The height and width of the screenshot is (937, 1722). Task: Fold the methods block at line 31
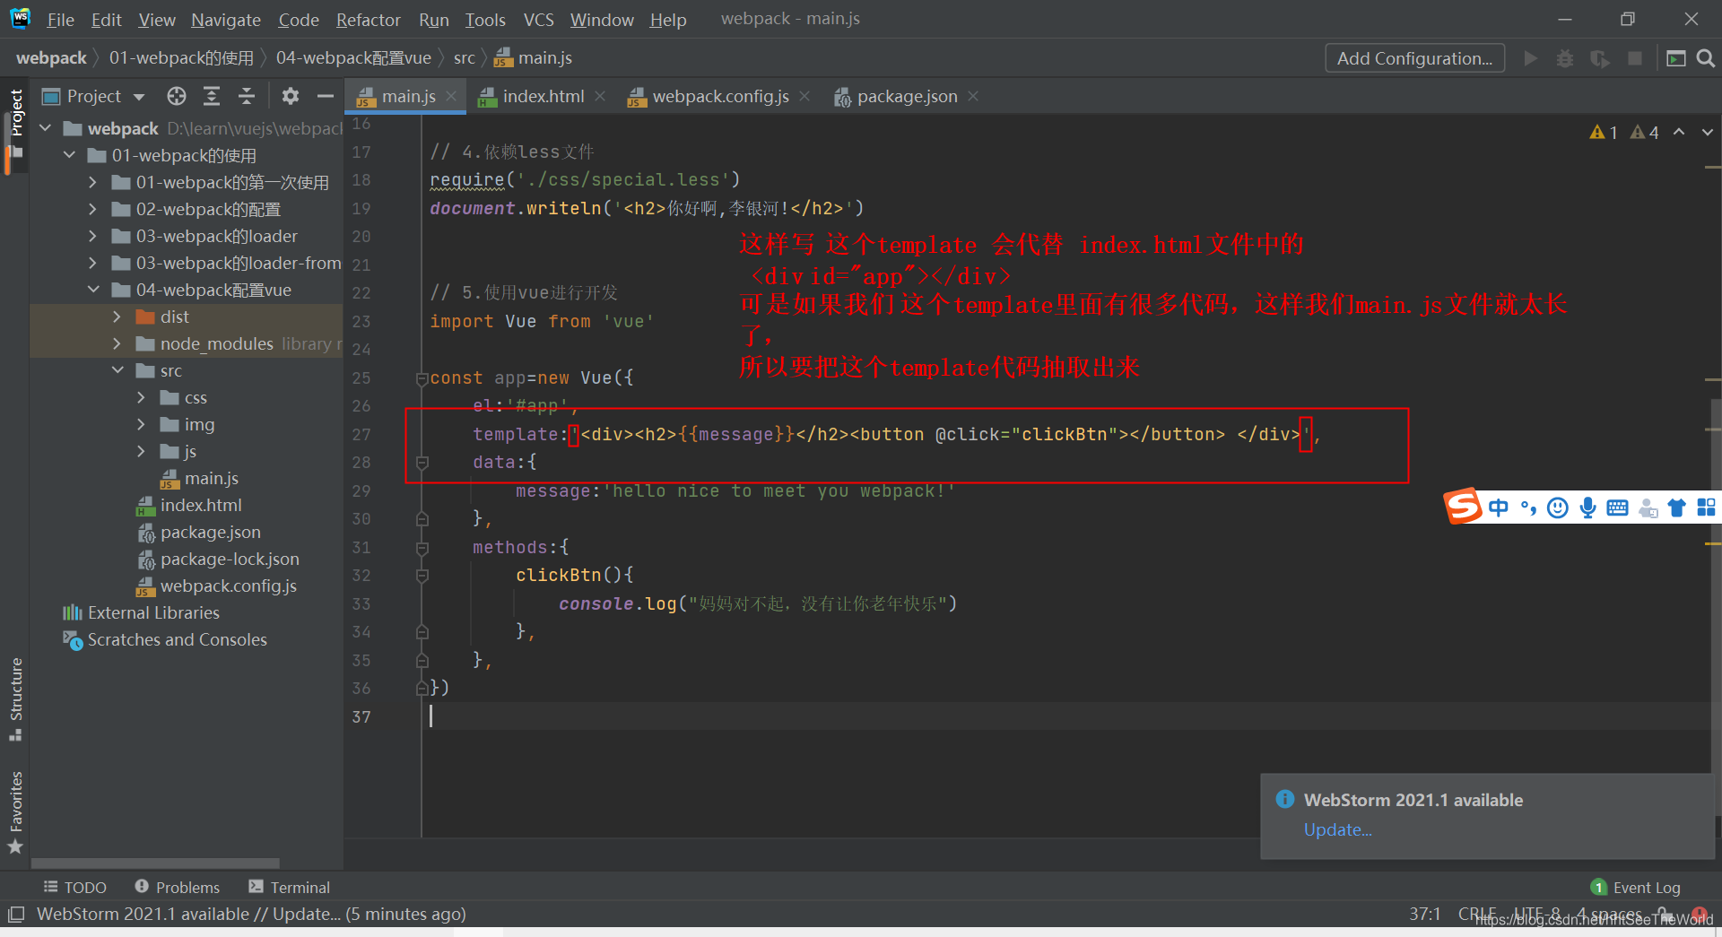pyautogui.click(x=422, y=547)
